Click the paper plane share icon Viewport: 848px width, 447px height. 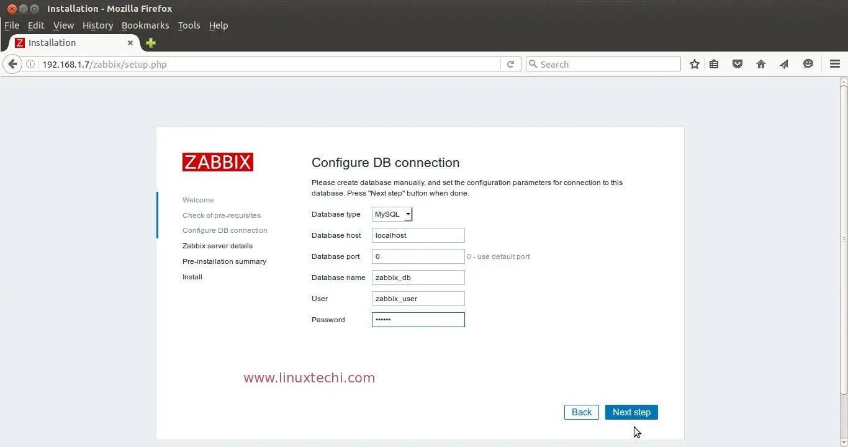tap(784, 64)
